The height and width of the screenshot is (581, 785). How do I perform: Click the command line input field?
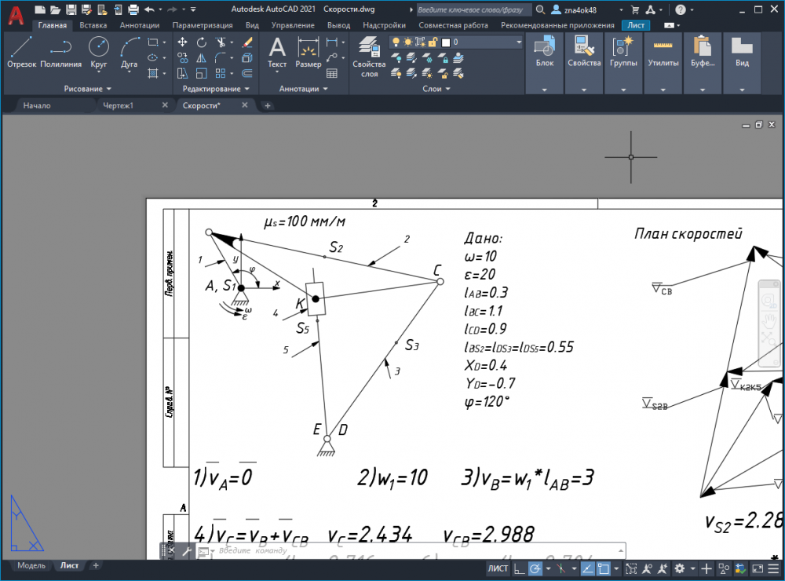coord(417,551)
